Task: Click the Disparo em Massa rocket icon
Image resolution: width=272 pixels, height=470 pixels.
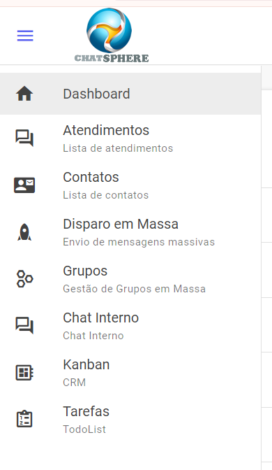Action: click(24, 232)
